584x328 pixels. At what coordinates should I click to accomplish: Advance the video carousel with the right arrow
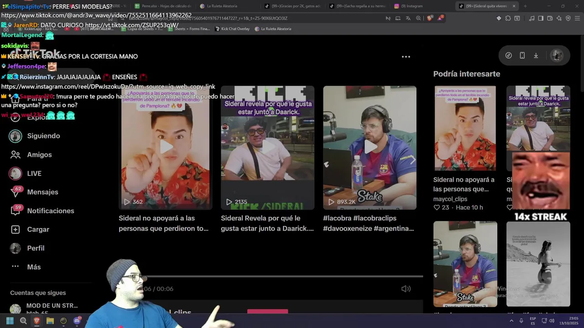pos(412,160)
